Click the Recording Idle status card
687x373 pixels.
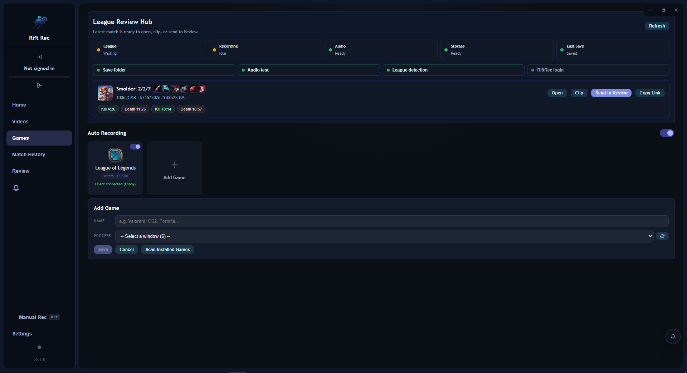pos(265,50)
